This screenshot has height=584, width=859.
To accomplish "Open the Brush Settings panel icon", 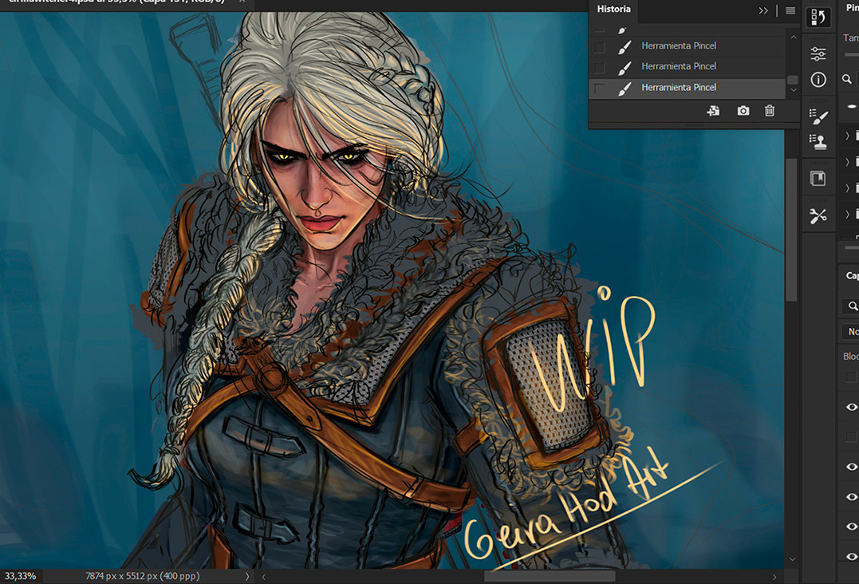I will 818,116.
